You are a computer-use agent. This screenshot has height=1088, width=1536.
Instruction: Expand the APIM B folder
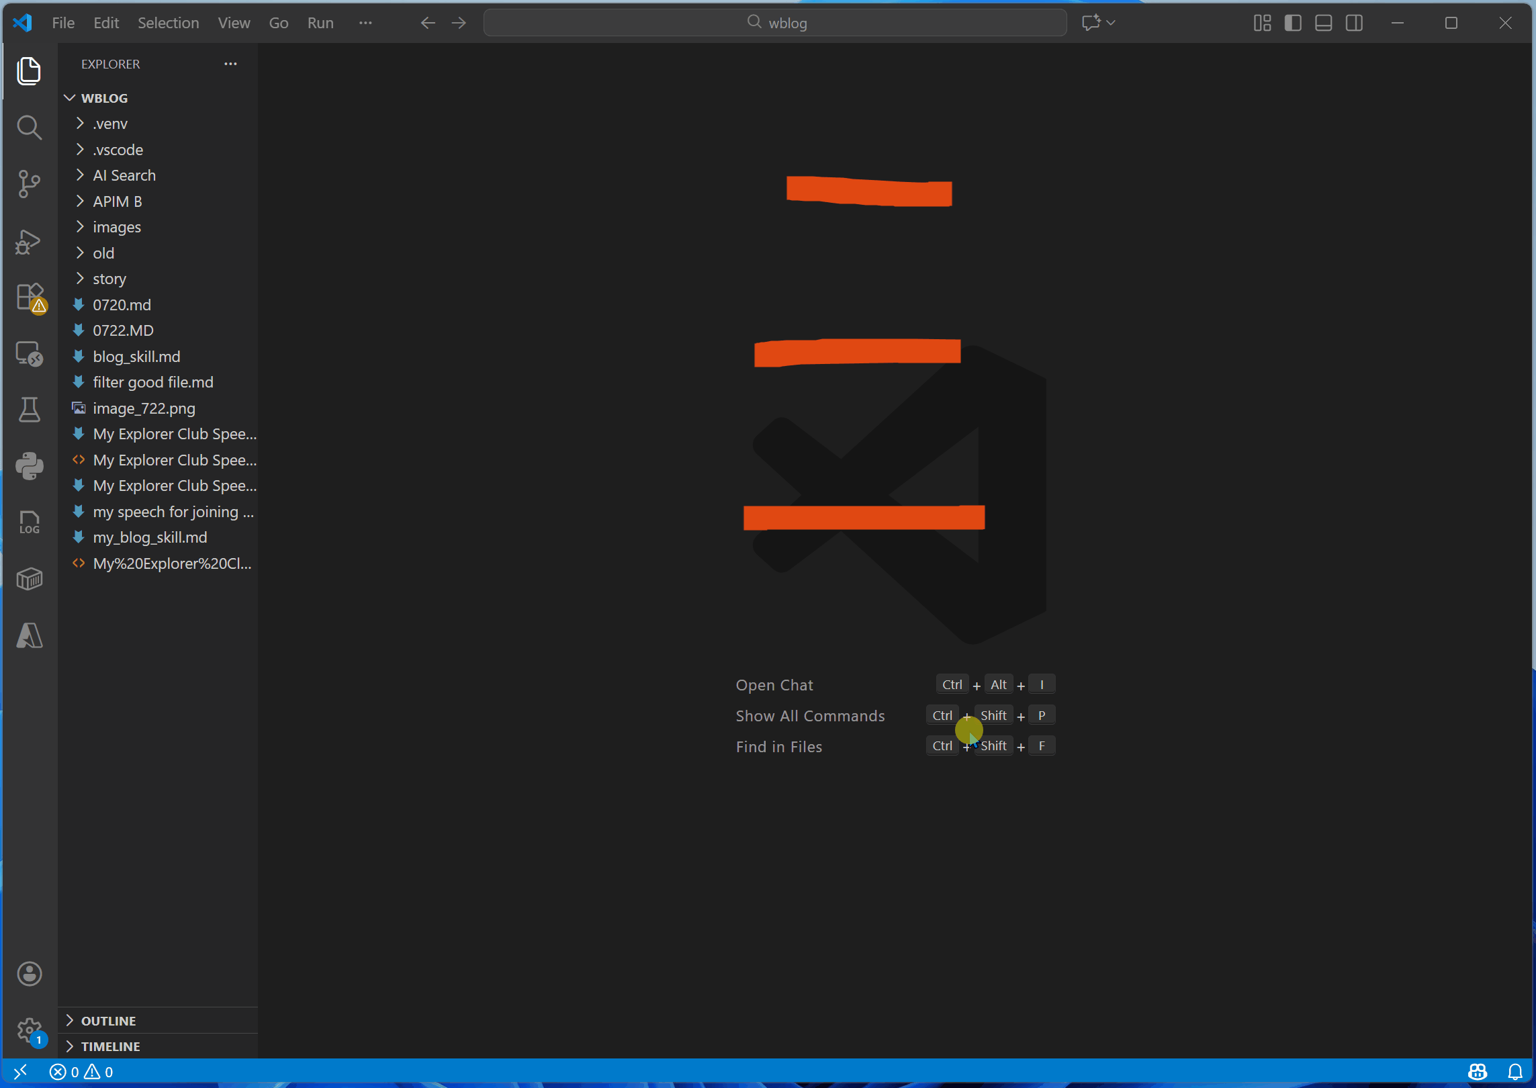pos(158,201)
